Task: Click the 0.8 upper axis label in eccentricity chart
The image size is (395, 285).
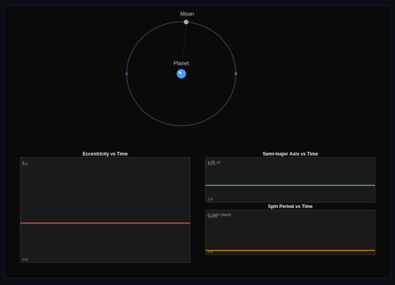Action: point(25,164)
